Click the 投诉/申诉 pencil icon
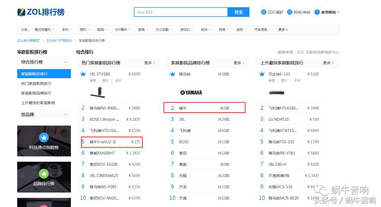Viewport: 381px width, 207px height. (290, 11)
